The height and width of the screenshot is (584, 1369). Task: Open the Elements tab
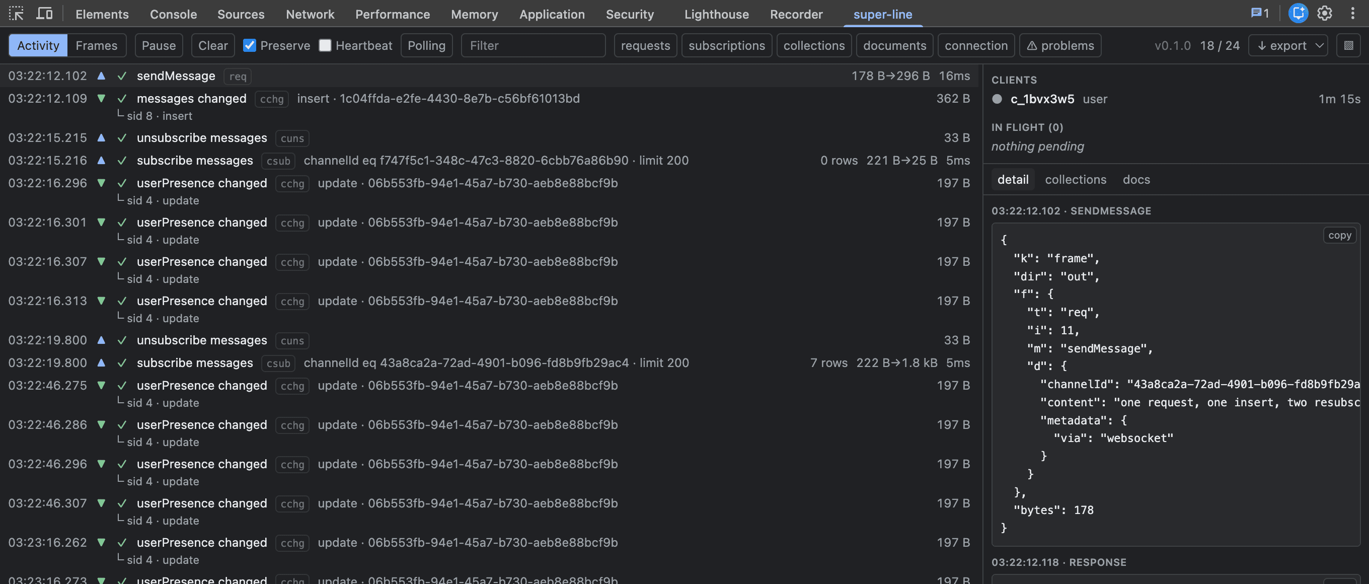click(x=102, y=14)
